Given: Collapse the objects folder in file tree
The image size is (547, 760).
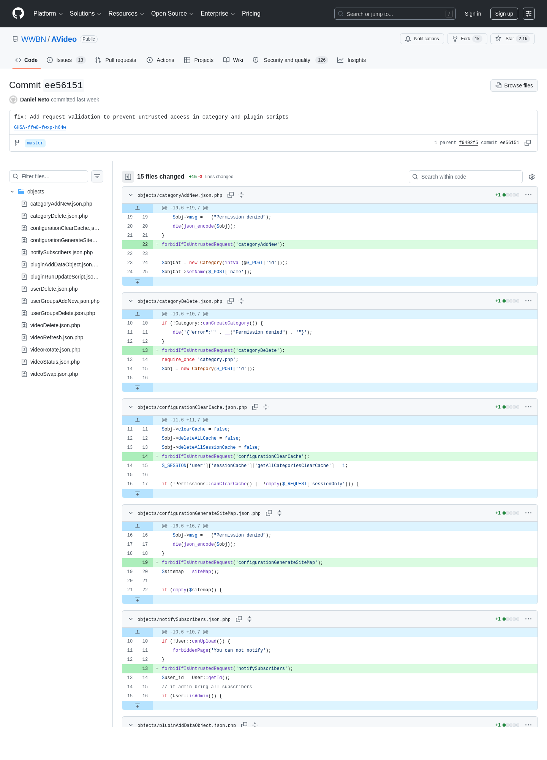Looking at the screenshot, I should [12, 192].
